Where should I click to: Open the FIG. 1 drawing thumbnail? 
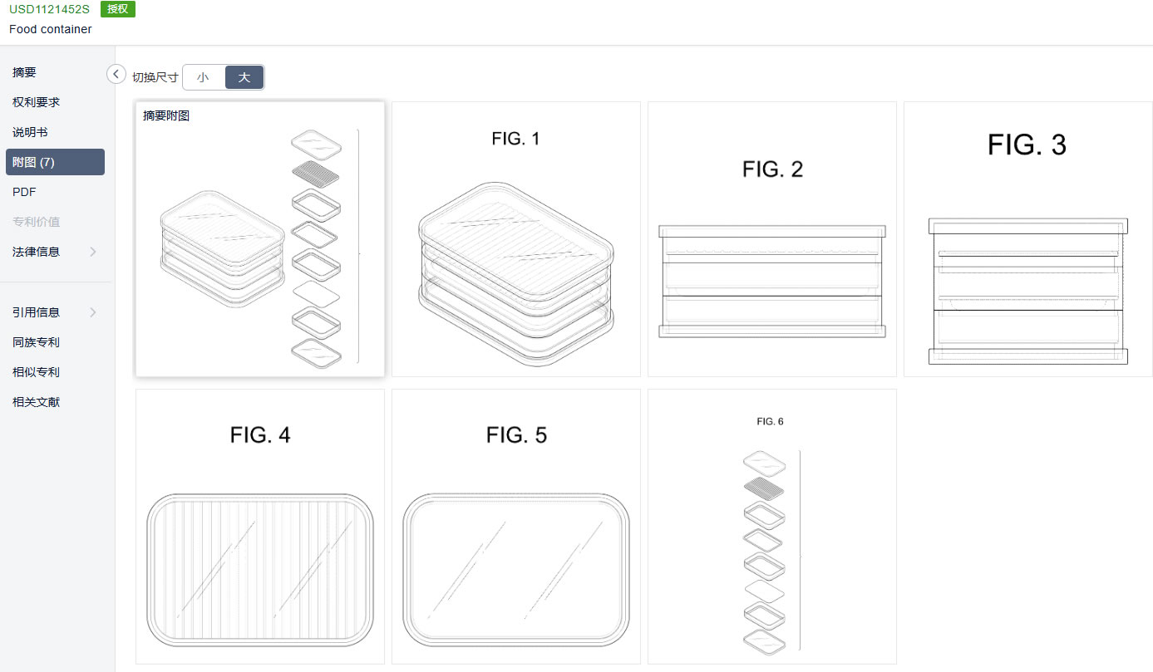coord(516,239)
